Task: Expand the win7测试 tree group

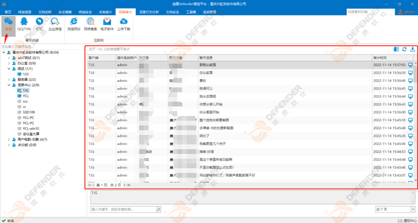Action: click(x=9, y=58)
